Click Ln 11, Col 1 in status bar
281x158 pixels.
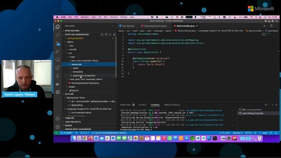tap(225, 133)
